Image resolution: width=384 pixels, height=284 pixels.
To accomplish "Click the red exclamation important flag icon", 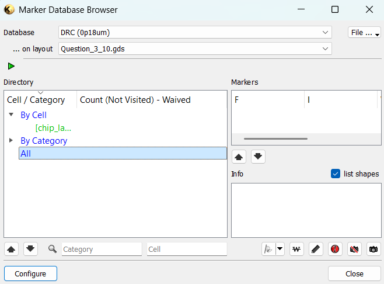I will [x=335, y=249].
